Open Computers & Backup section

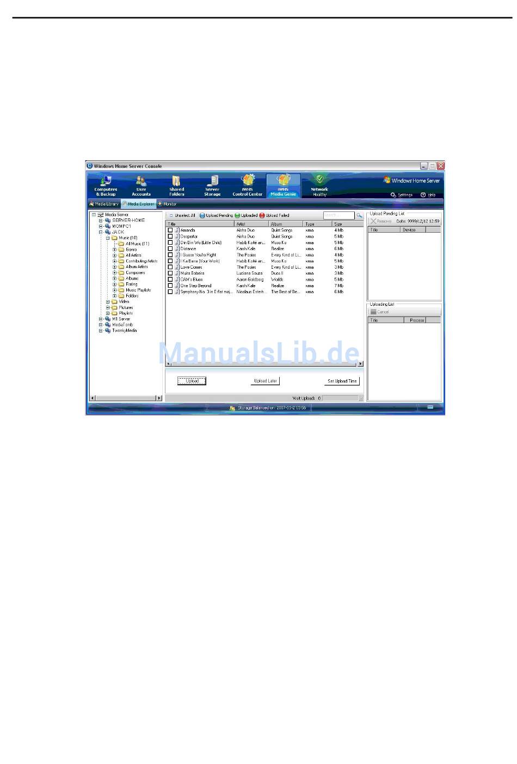tap(106, 185)
